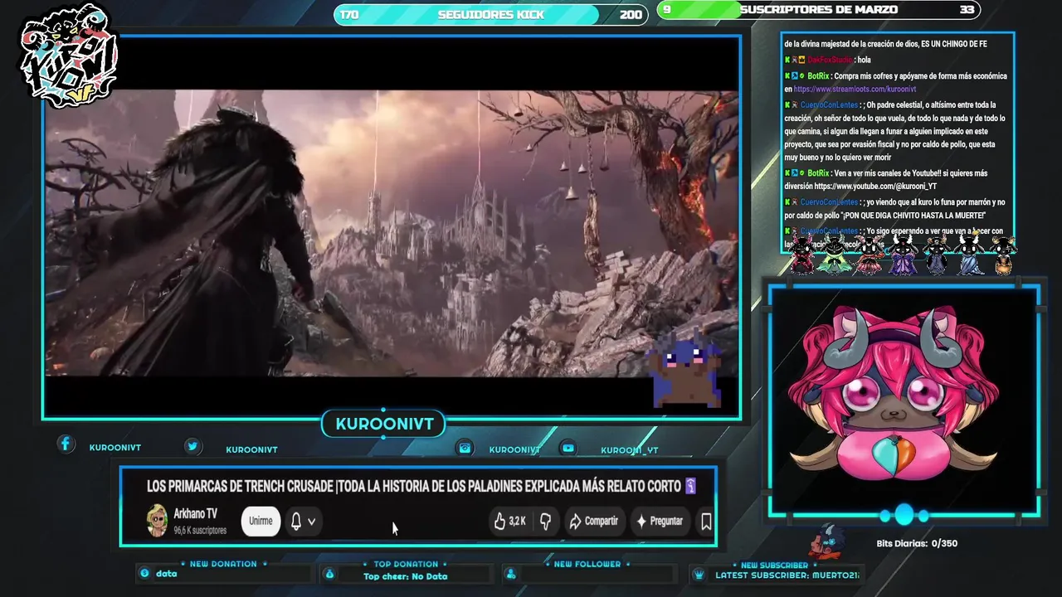Click the Facebook icon beside KUROONIVT
1062x597 pixels.
(66, 444)
